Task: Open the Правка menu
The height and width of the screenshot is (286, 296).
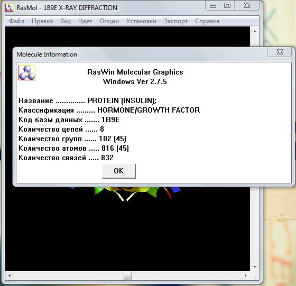Action: [x=42, y=21]
